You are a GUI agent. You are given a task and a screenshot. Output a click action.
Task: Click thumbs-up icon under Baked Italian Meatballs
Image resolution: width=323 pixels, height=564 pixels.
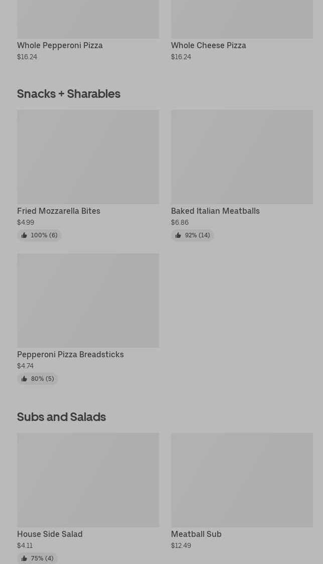[178, 235]
